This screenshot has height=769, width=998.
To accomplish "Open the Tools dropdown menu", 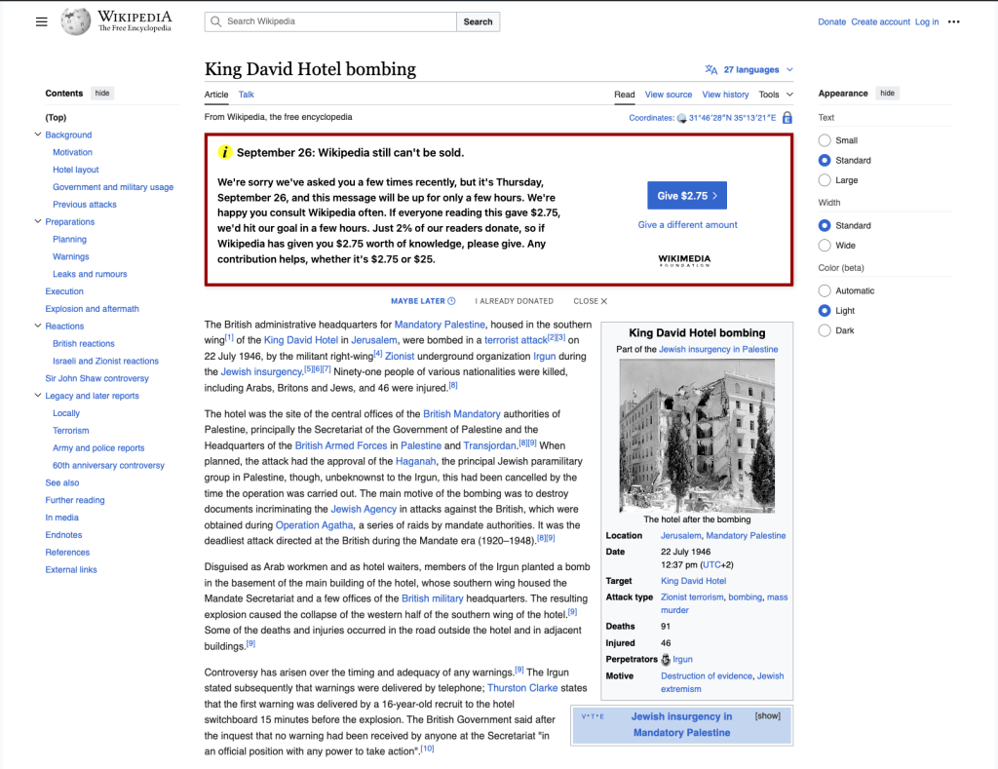I will pos(776,95).
